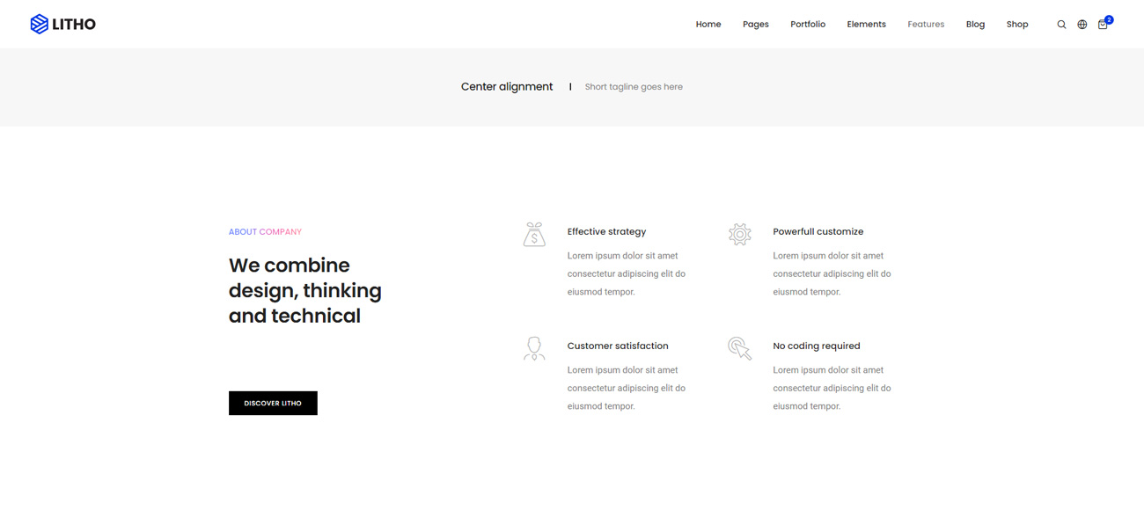The width and height of the screenshot is (1144, 510).
Task: Click the Effective strategy heading
Action: 606,232
